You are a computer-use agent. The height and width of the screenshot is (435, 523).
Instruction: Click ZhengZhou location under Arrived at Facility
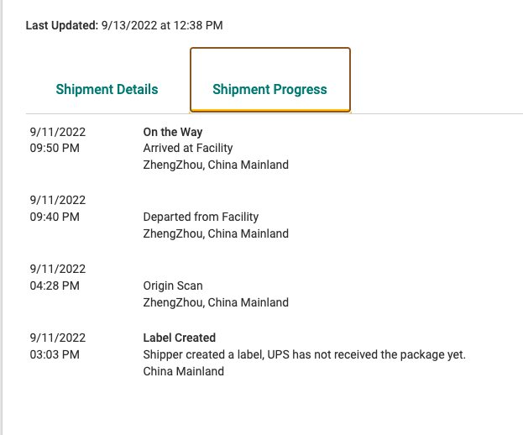(x=216, y=165)
